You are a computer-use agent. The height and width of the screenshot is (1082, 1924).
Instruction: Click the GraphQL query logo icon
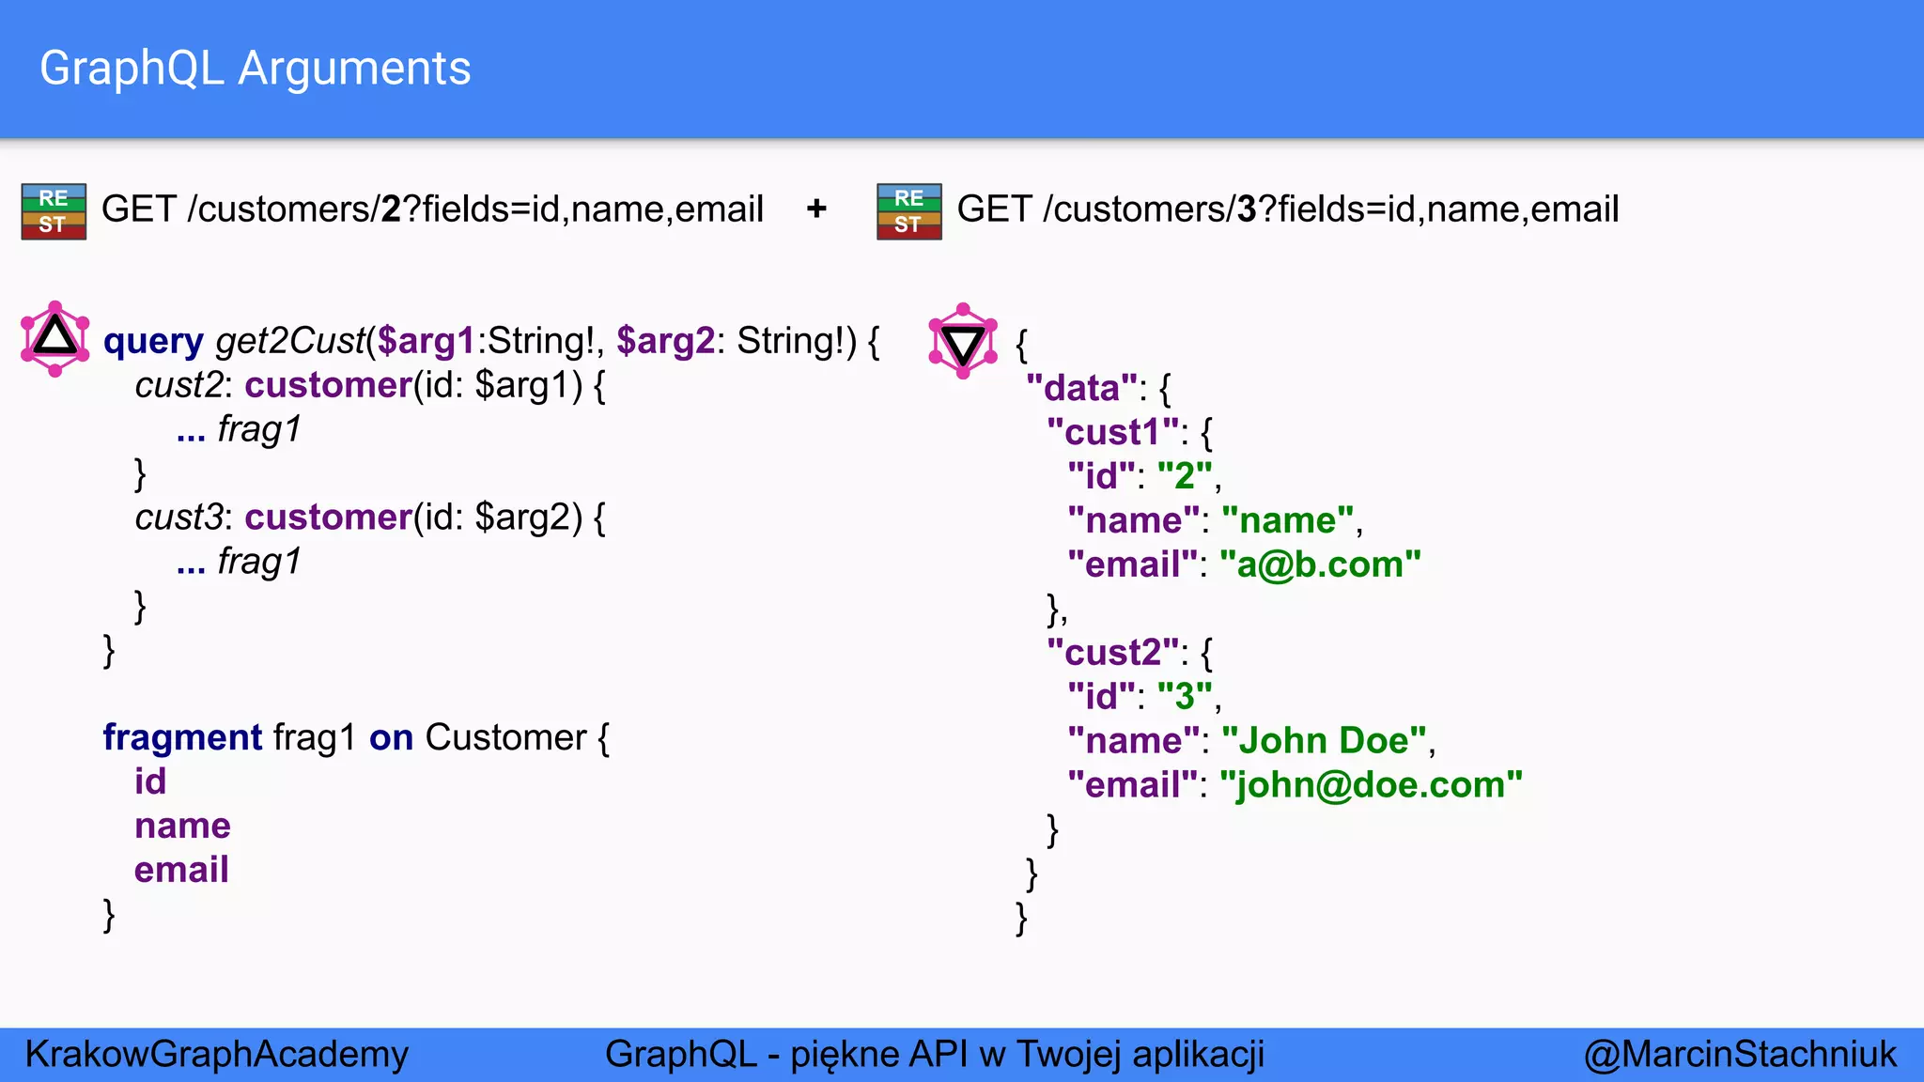click(x=55, y=339)
